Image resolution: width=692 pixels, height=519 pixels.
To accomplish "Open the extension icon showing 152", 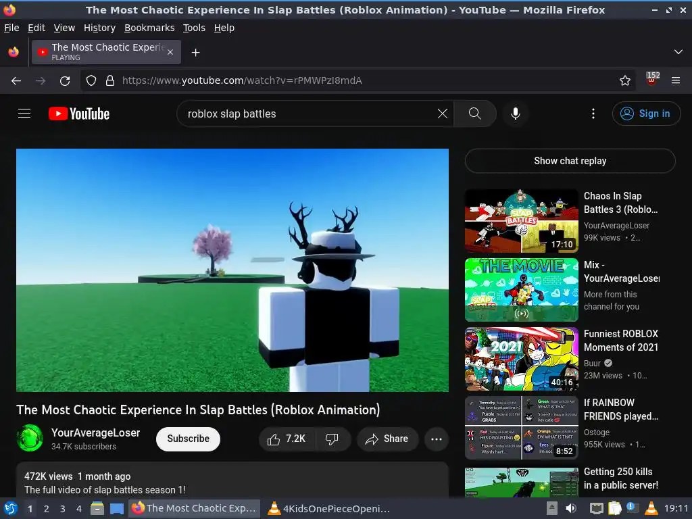I will [x=652, y=78].
